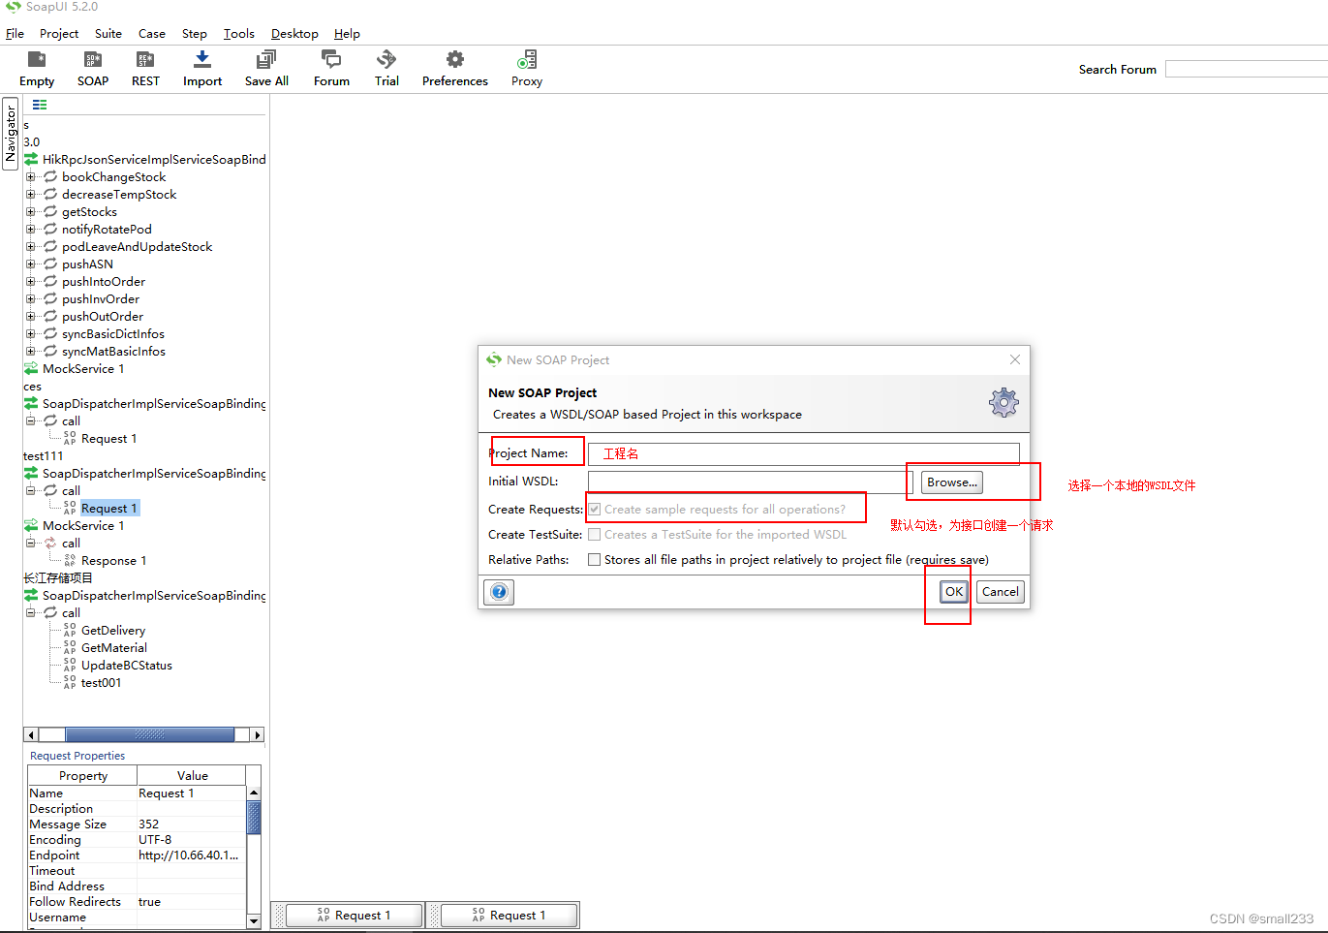Screen dimensions: 1328x933
Task: Click the Project Name input field
Action: (804, 453)
